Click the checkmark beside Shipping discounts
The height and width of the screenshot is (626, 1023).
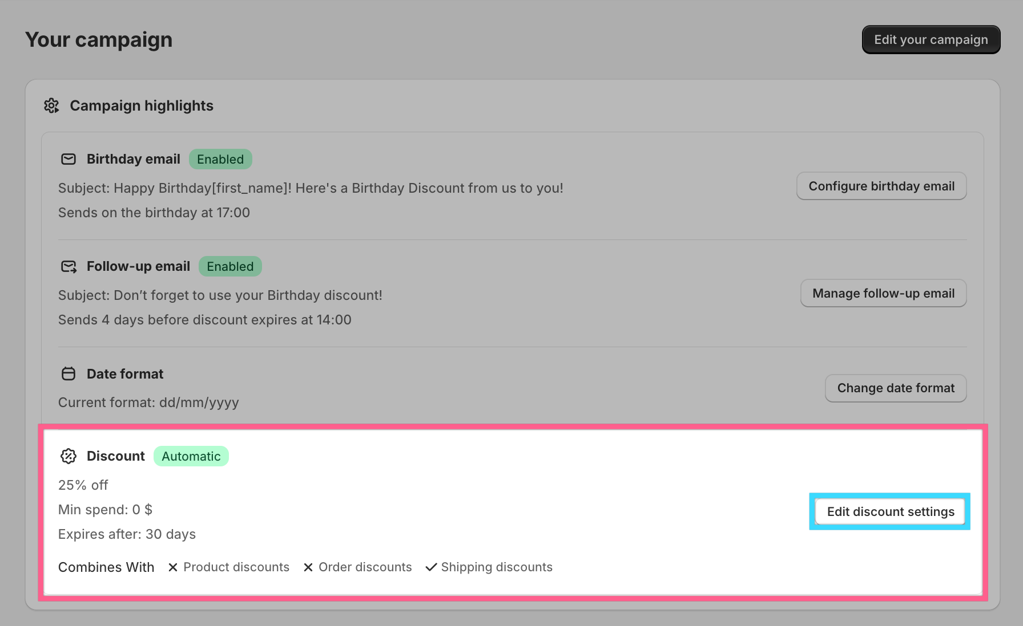[x=432, y=567]
